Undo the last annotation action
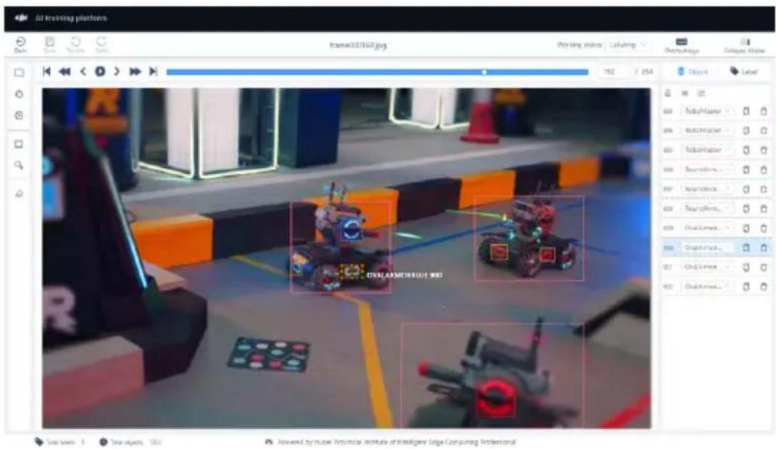Image resolution: width=776 pixels, height=449 pixels. [x=75, y=44]
